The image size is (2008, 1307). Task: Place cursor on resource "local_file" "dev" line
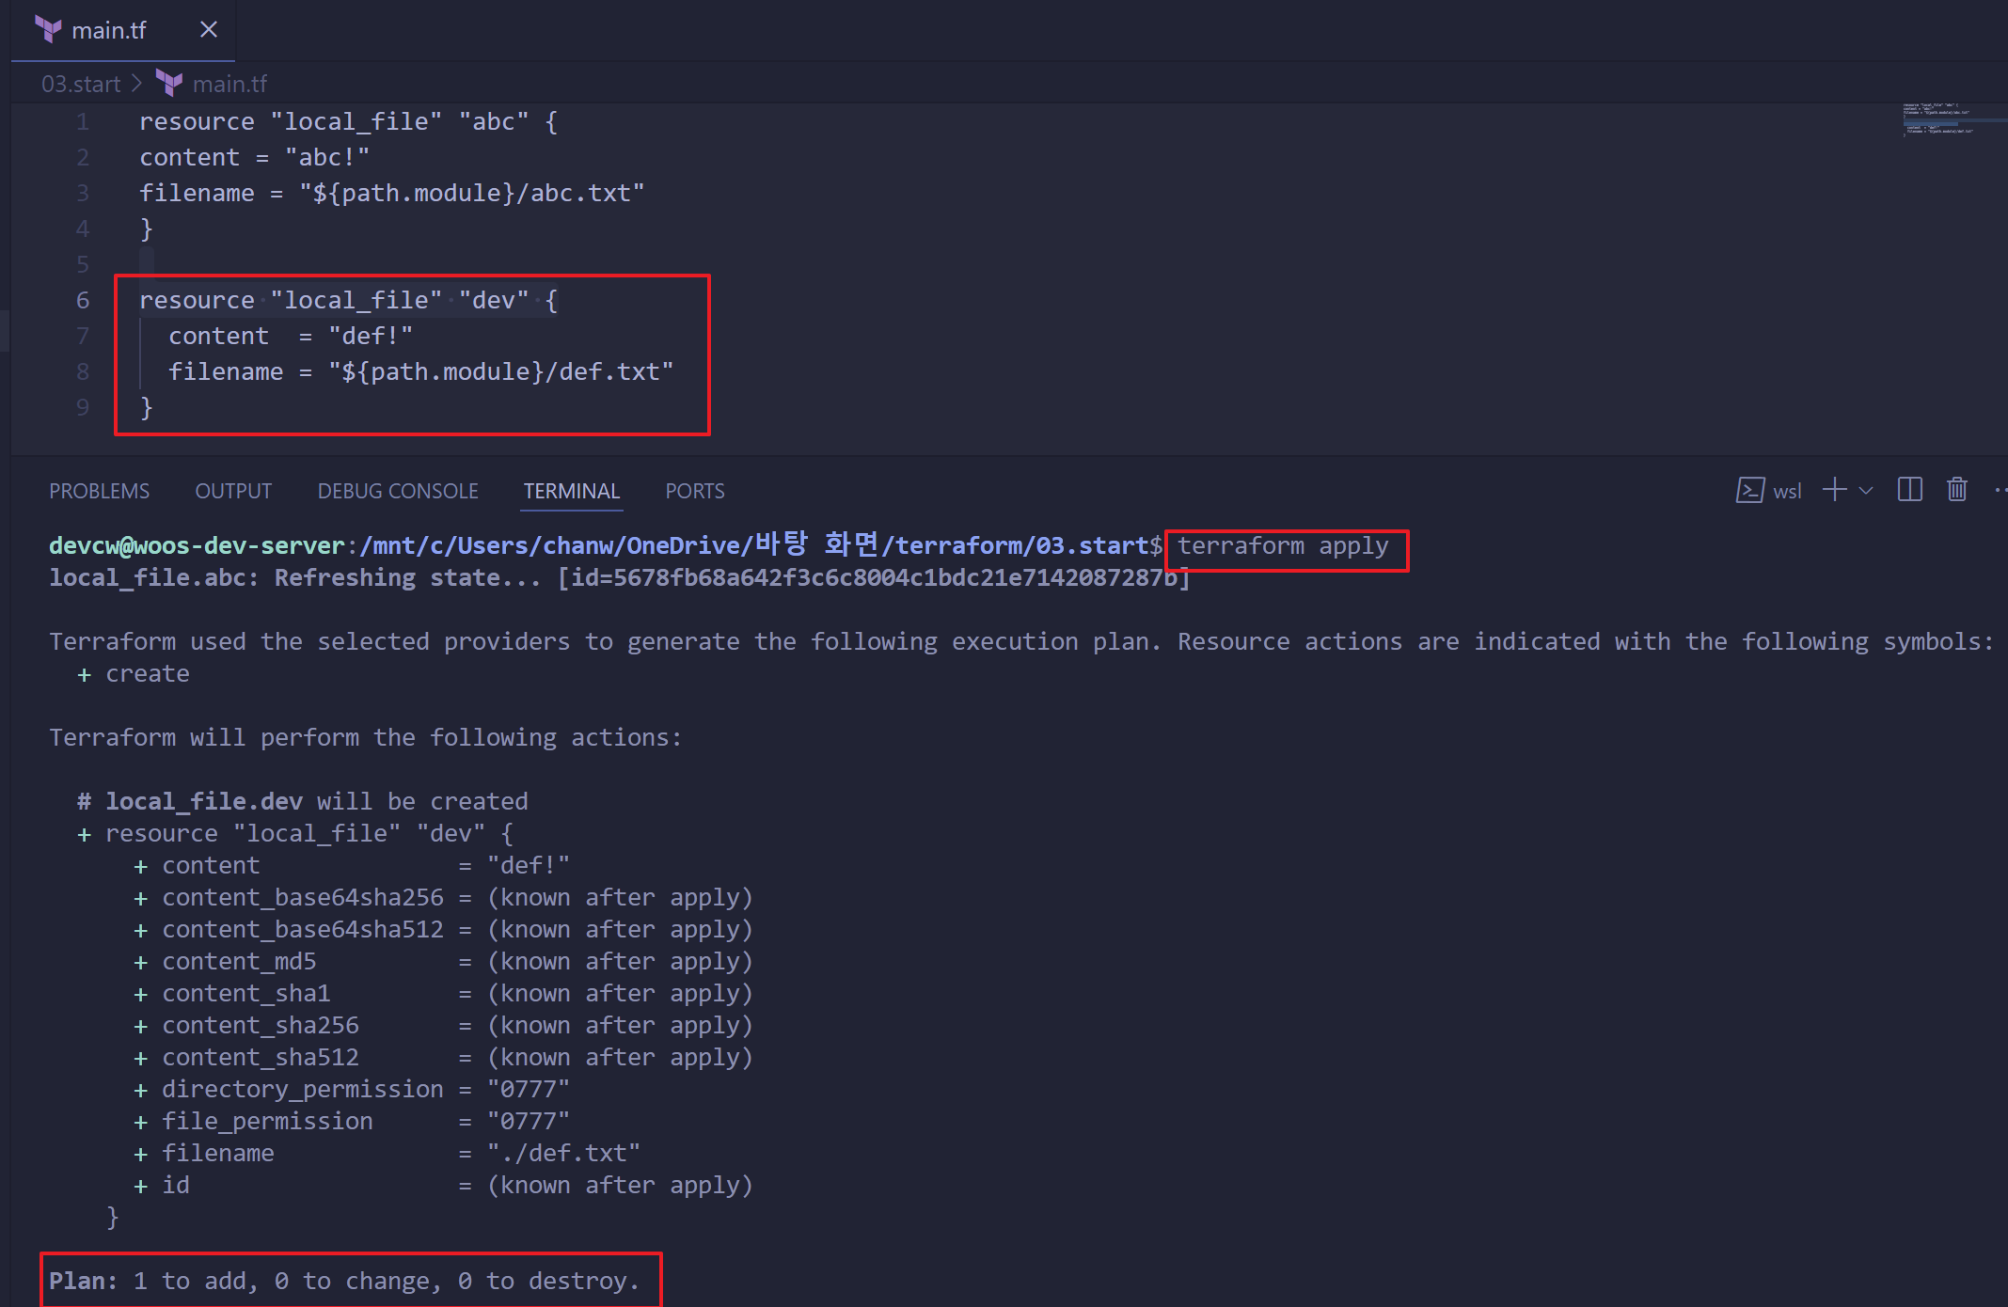[348, 300]
